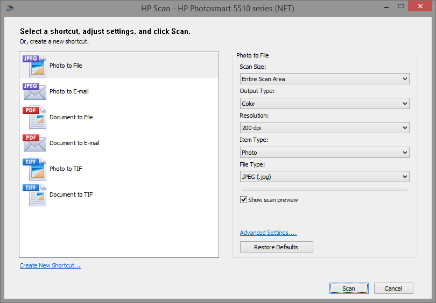Open the Scan Size dropdown
436x303 pixels.
click(x=325, y=79)
